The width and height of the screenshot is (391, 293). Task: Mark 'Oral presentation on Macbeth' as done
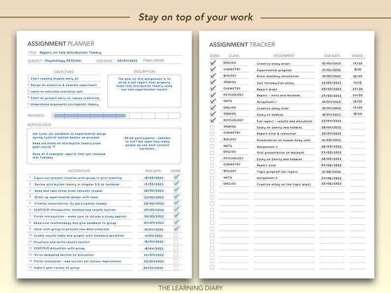[x=212, y=152]
